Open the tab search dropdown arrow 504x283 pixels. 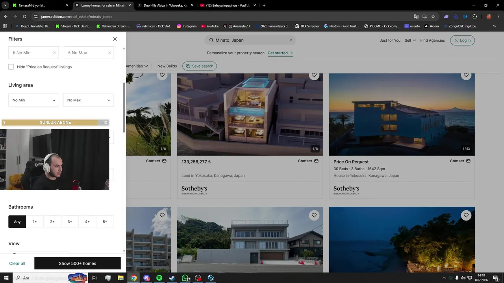(x=5, y=6)
